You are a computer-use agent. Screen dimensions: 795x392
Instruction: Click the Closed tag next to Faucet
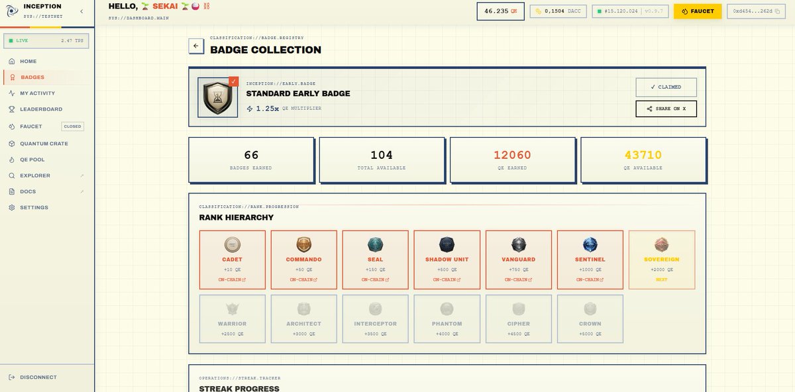[72, 126]
